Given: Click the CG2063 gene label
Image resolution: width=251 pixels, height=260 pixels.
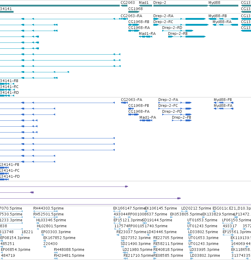Looking at the screenshot, I should (128, 3).
